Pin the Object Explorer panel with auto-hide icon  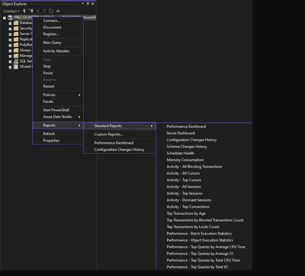tap(88, 4)
